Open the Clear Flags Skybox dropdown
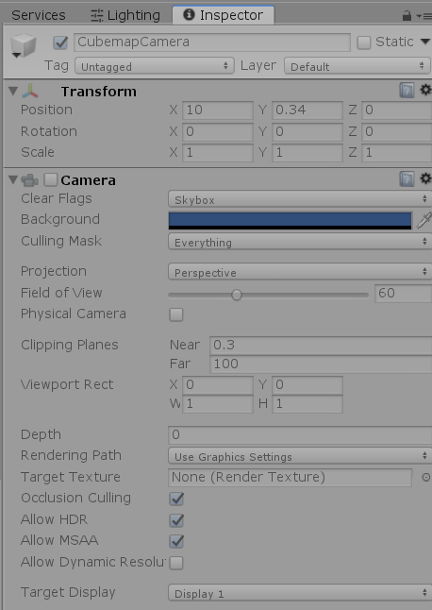Viewport: 432px width, 610px height. pyautogui.click(x=300, y=199)
